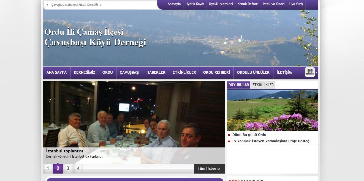This screenshot has height=181, width=364.
Task: Open the Anasayfa top link
Action: pyautogui.click(x=174, y=4)
